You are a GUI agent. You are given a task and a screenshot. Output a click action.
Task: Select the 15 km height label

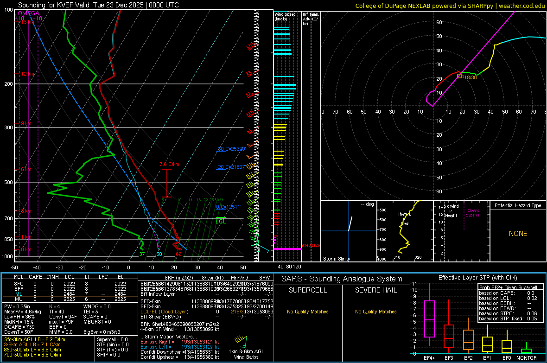click(27, 22)
